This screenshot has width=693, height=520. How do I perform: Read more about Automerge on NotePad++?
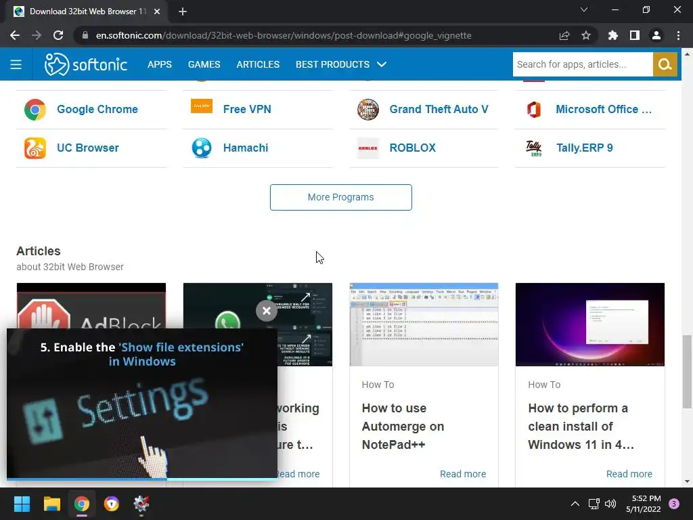coord(463,474)
